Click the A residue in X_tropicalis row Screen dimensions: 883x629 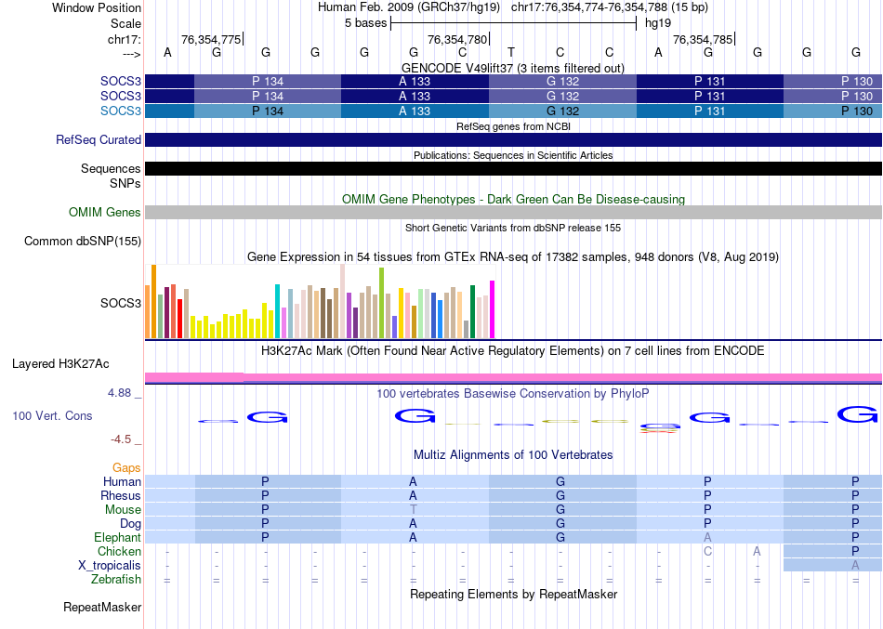[855, 566]
